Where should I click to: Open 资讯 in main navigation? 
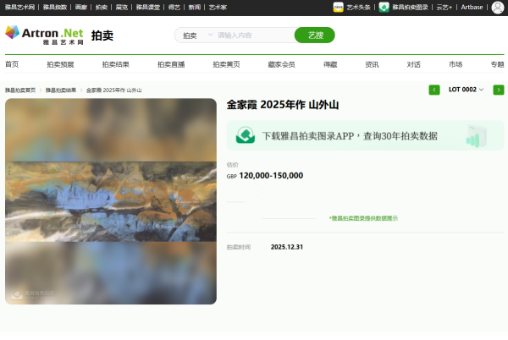coord(372,64)
